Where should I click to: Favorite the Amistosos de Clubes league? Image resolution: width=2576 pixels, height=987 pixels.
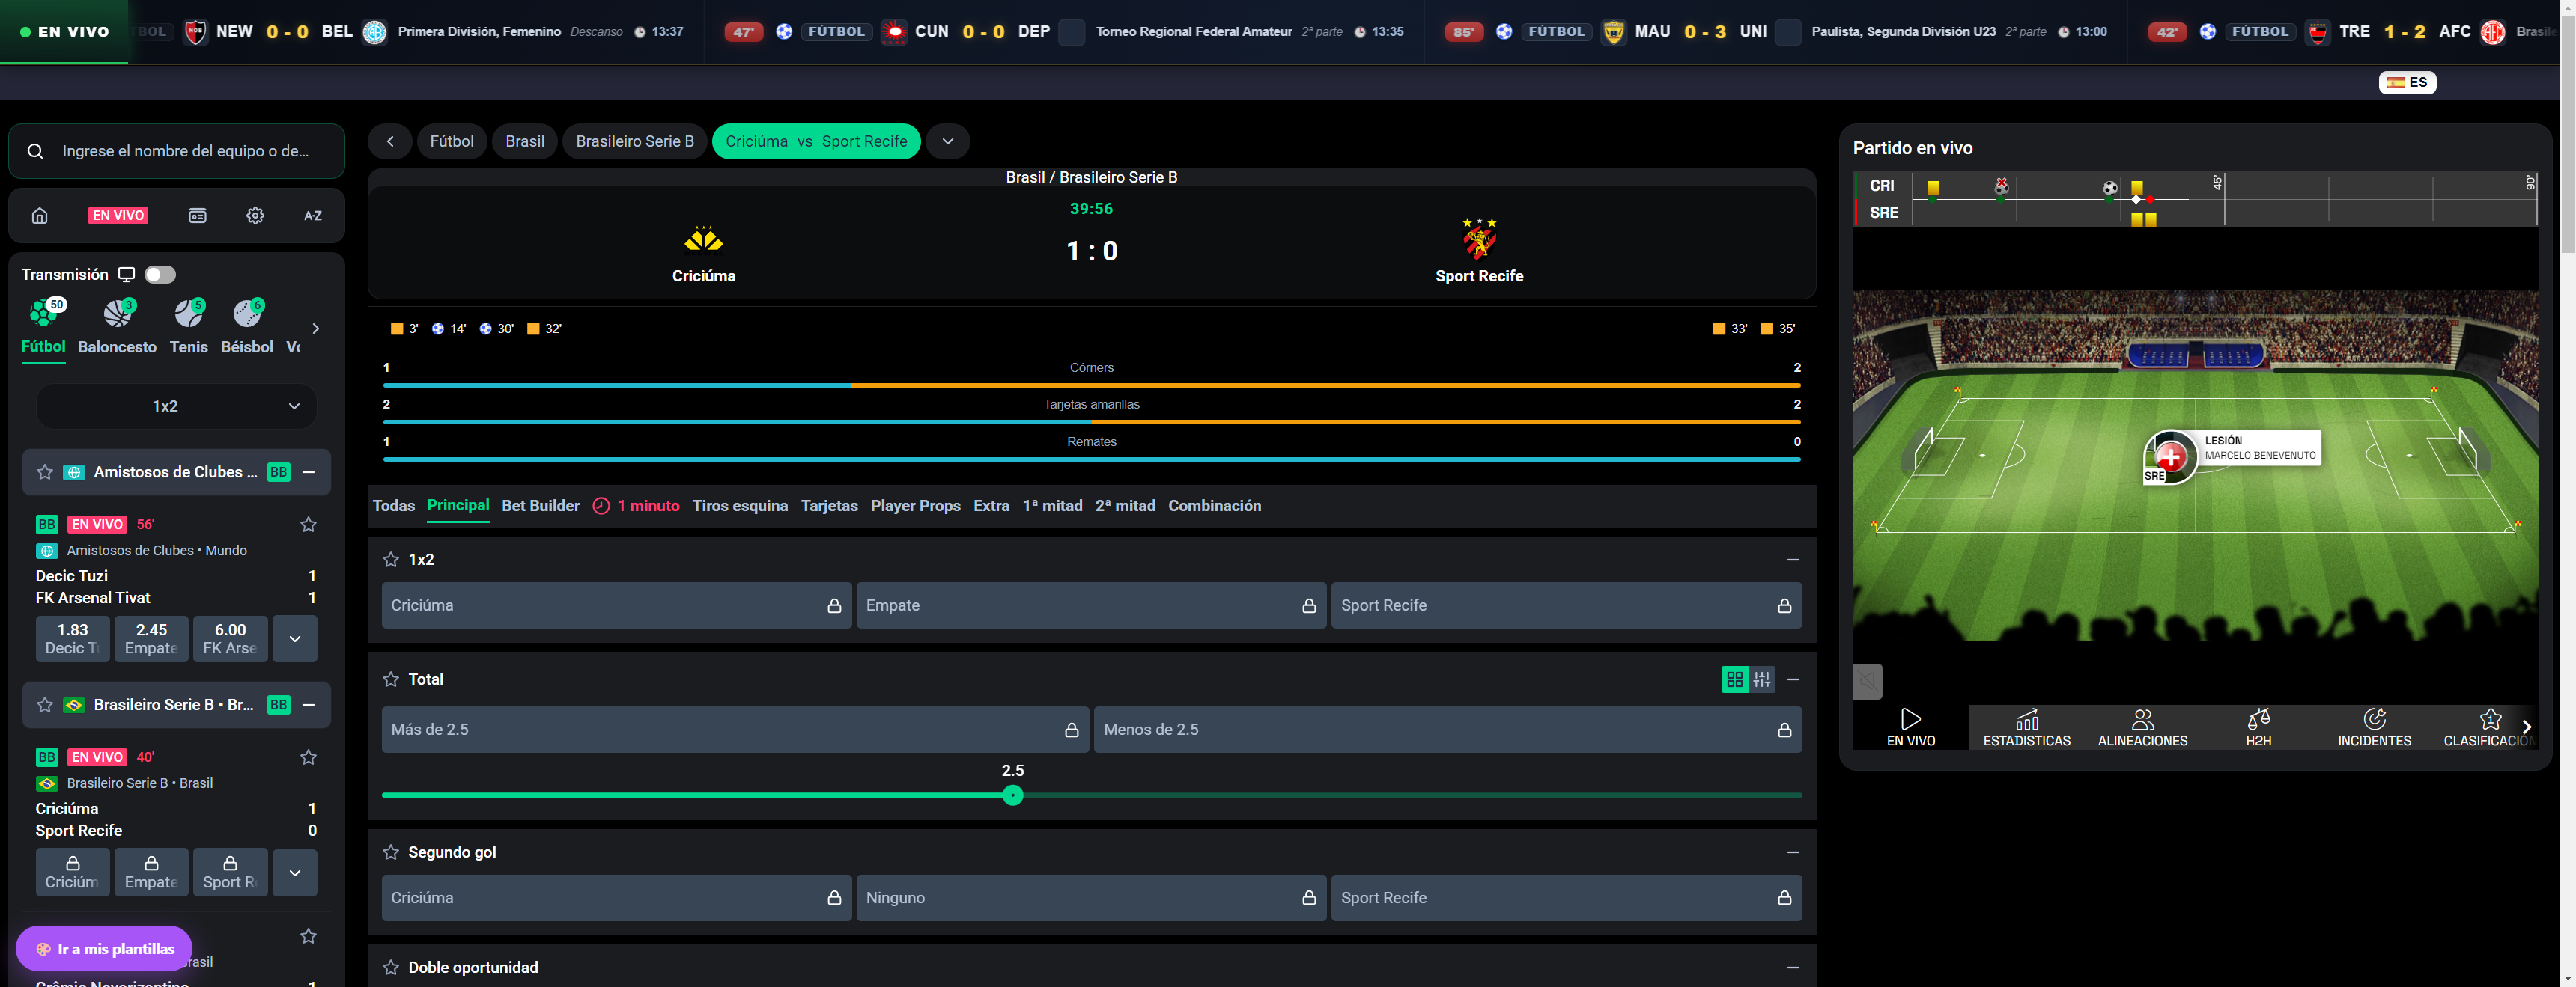pos(45,472)
